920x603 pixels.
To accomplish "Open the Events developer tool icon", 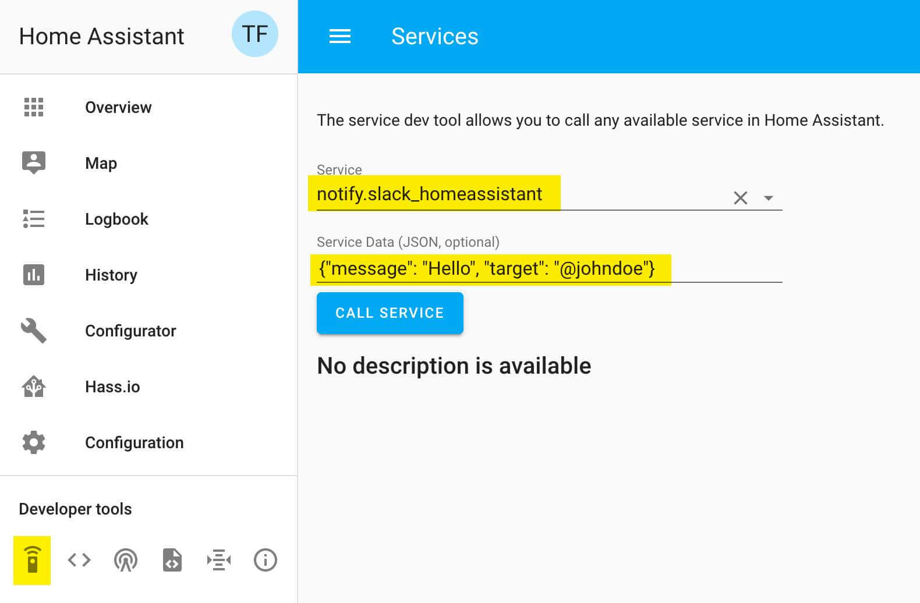I will (126, 560).
